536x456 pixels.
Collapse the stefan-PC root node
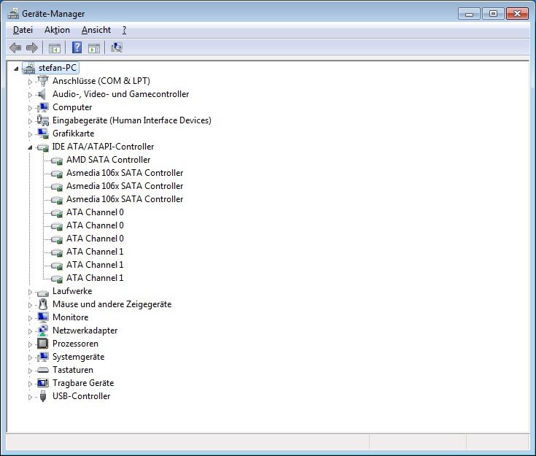coord(16,69)
